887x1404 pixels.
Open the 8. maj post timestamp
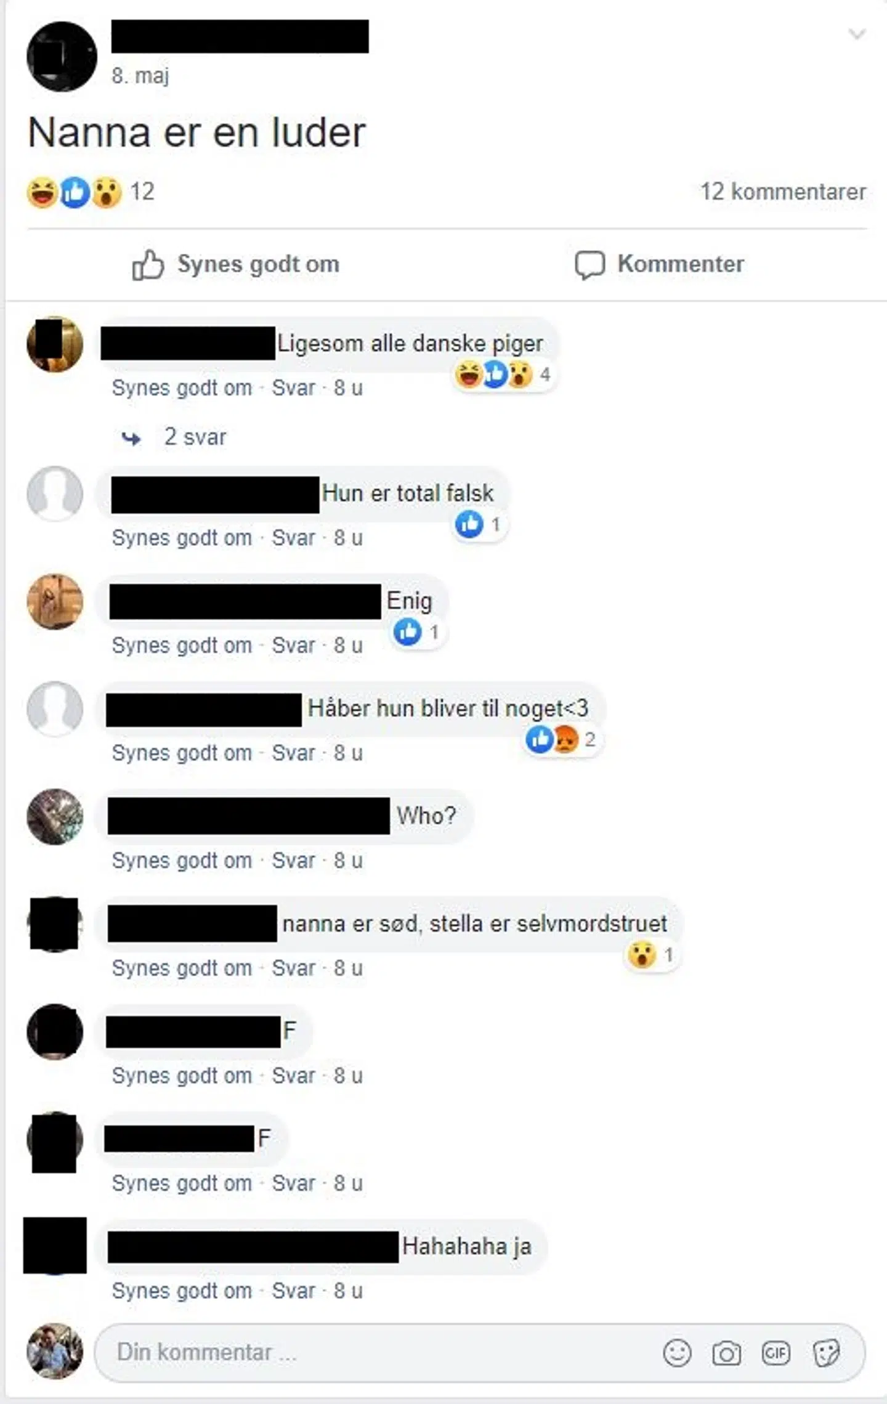[140, 76]
